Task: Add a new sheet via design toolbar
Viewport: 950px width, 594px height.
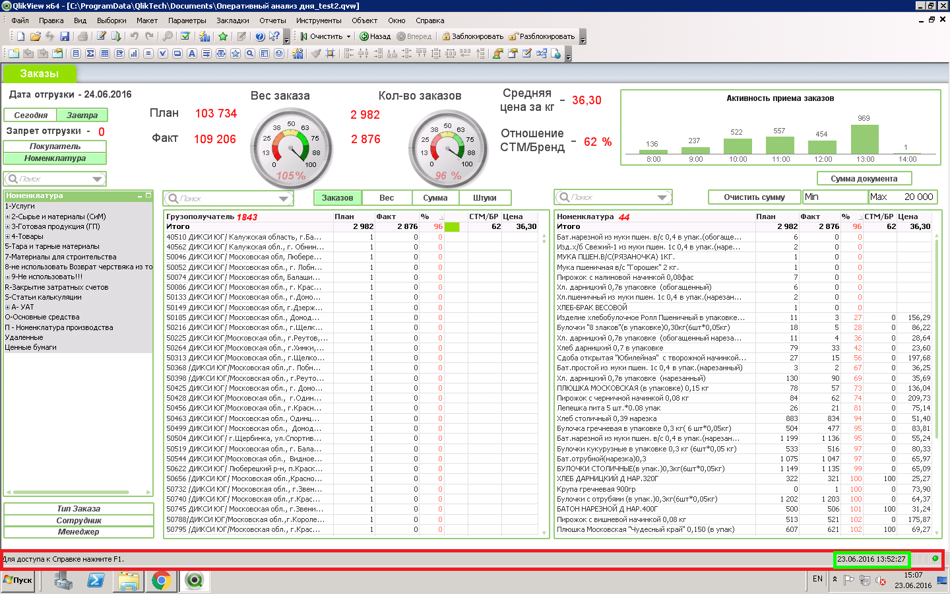Action: (14, 53)
